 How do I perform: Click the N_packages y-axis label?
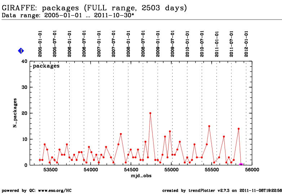tap(16, 113)
